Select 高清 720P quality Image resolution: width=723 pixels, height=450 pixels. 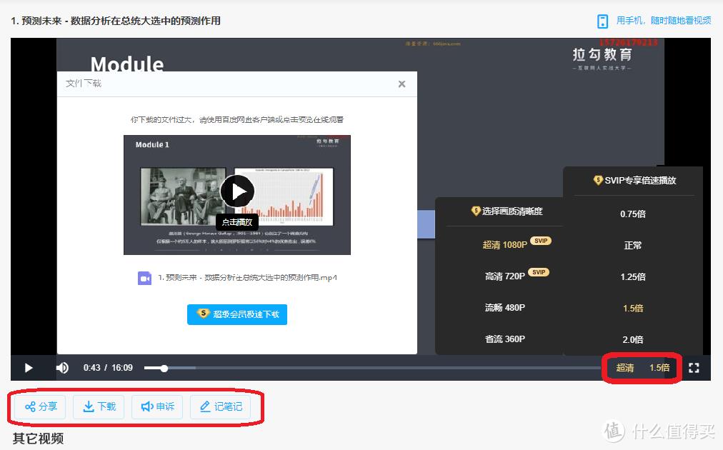[504, 276]
